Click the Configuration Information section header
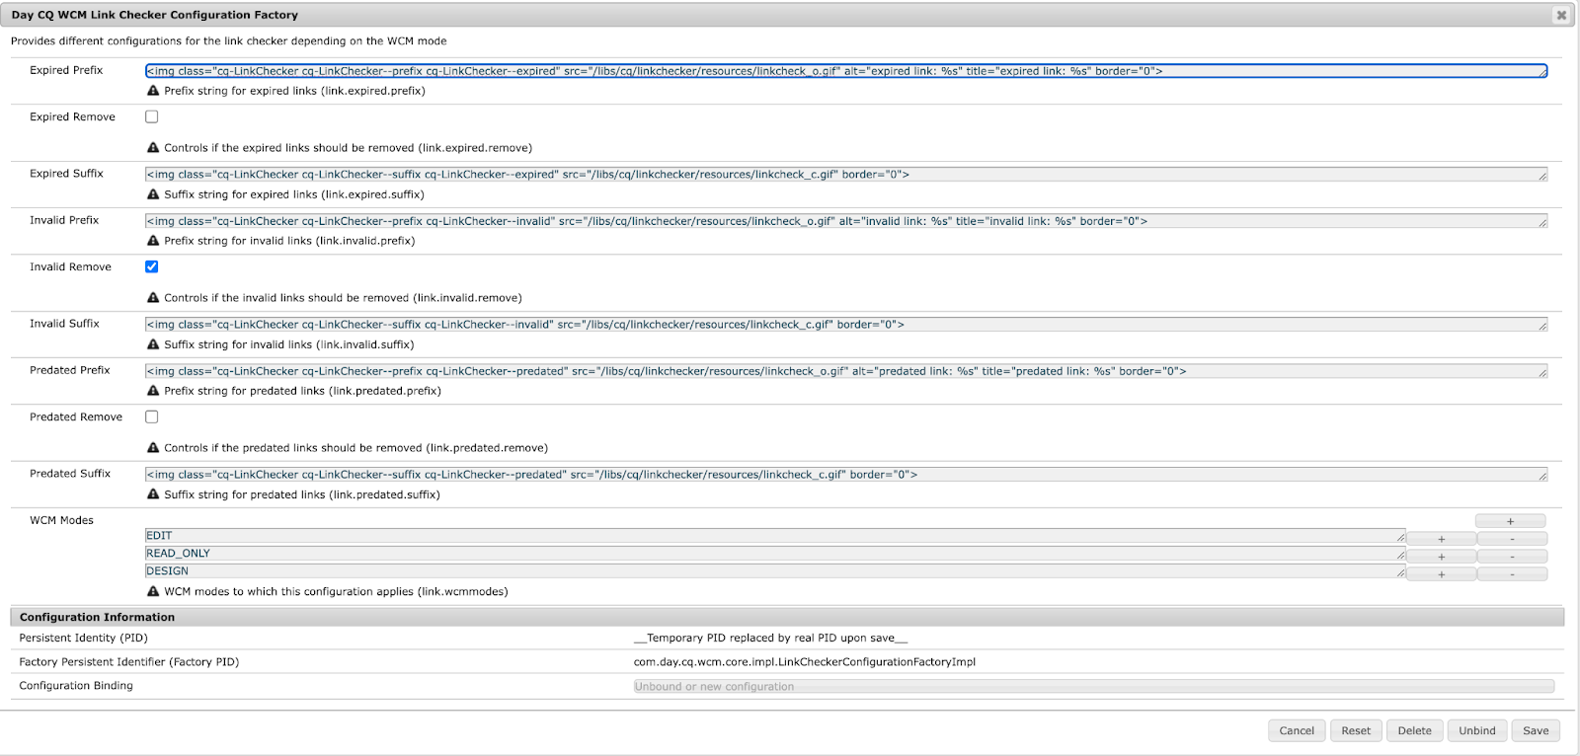Screen dimensions: 1580x756 tap(787, 617)
